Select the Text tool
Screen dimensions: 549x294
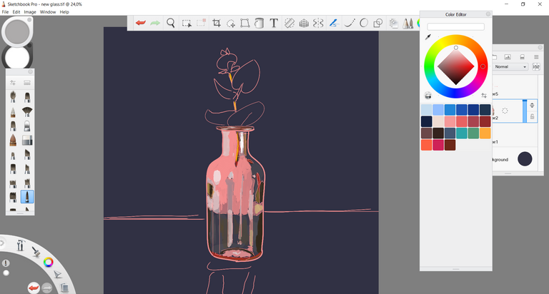pyautogui.click(x=274, y=23)
